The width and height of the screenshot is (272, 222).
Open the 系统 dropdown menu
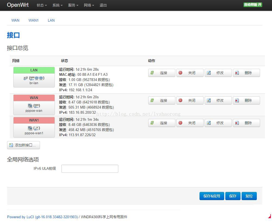point(58,5)
